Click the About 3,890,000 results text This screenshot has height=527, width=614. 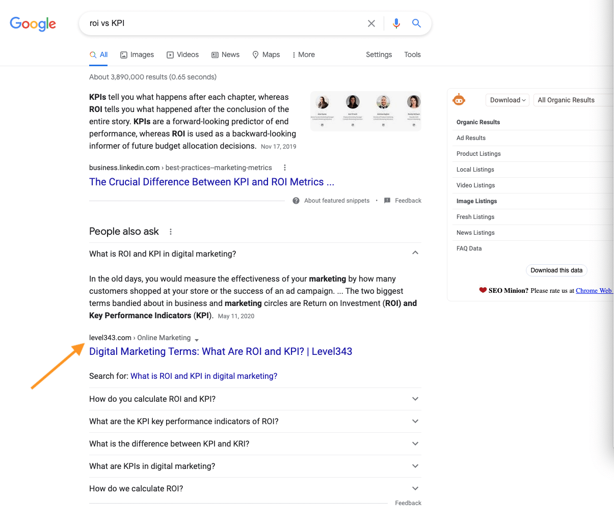[153, 77]
